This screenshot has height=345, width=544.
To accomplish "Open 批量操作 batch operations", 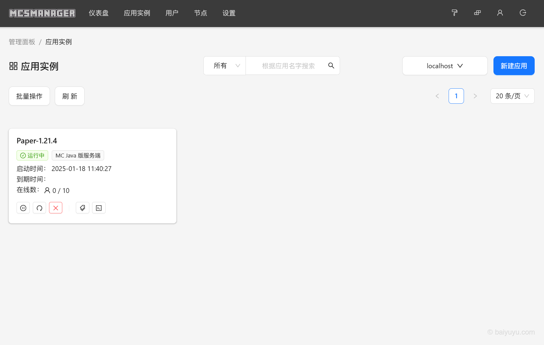I will coord(29,96).
